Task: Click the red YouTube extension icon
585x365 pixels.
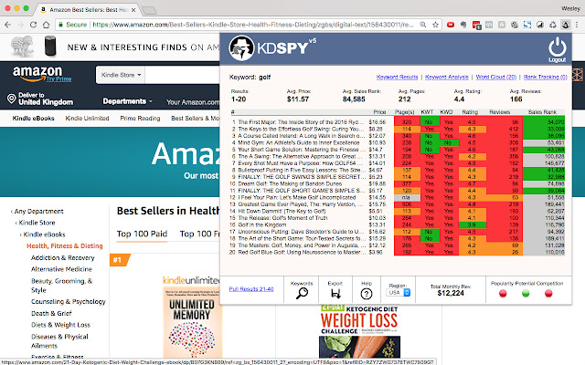Action: click(451, 25)
